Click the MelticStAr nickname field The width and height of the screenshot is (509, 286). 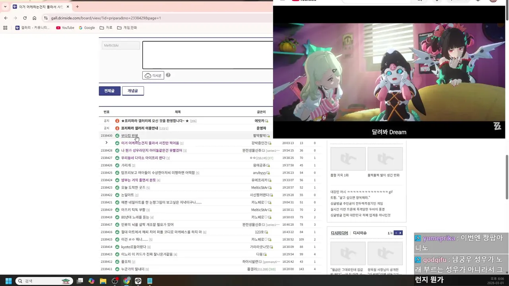[x=120, y=45]
